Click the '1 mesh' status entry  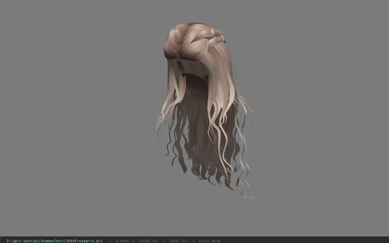(x=122, y=241)
